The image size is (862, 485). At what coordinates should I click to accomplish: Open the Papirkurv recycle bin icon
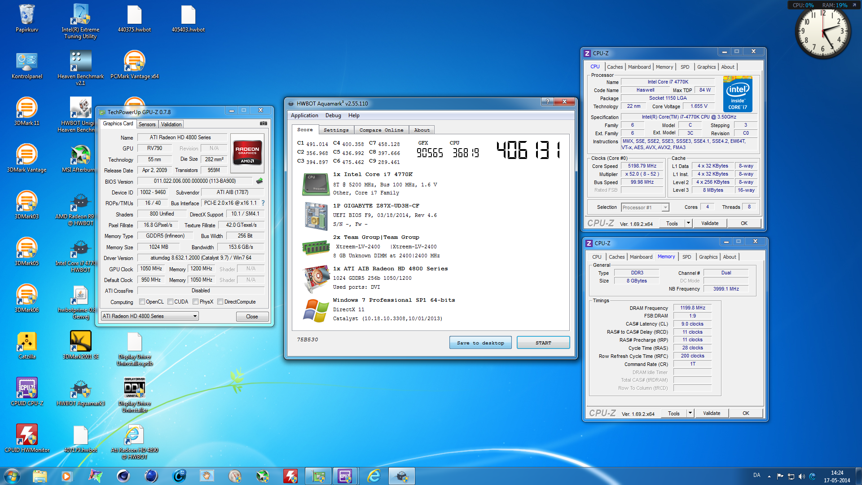pyautogui.click(x=27, y=18)
